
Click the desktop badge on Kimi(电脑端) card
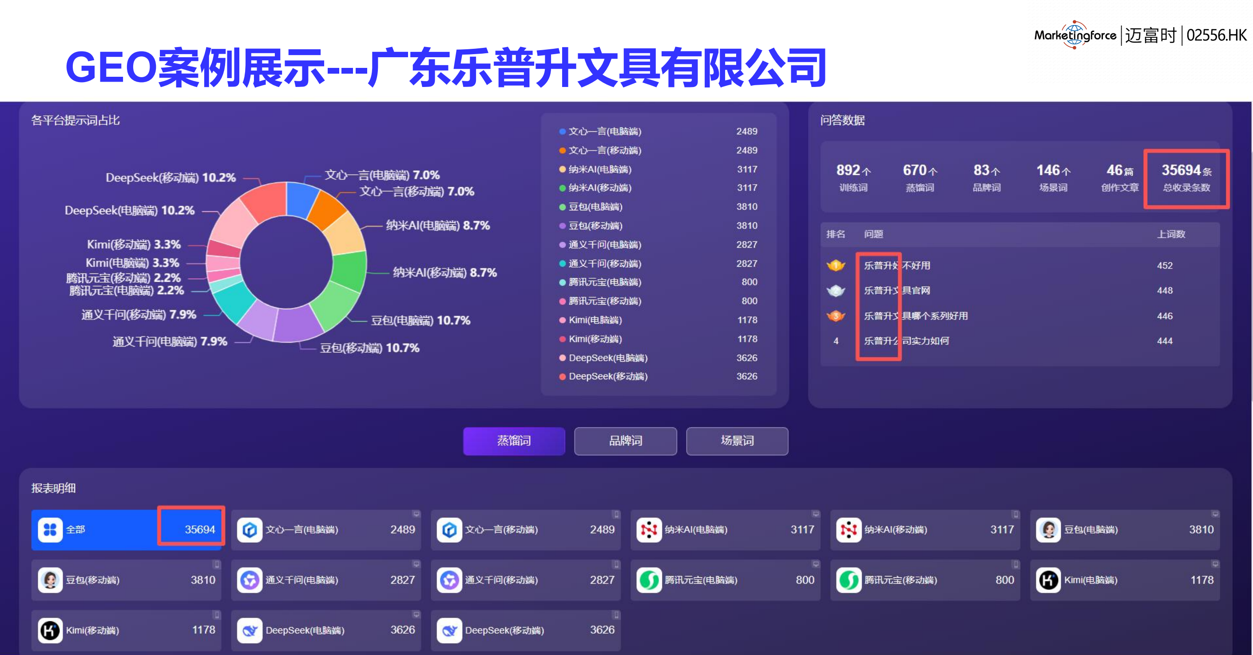point(1215,564)
